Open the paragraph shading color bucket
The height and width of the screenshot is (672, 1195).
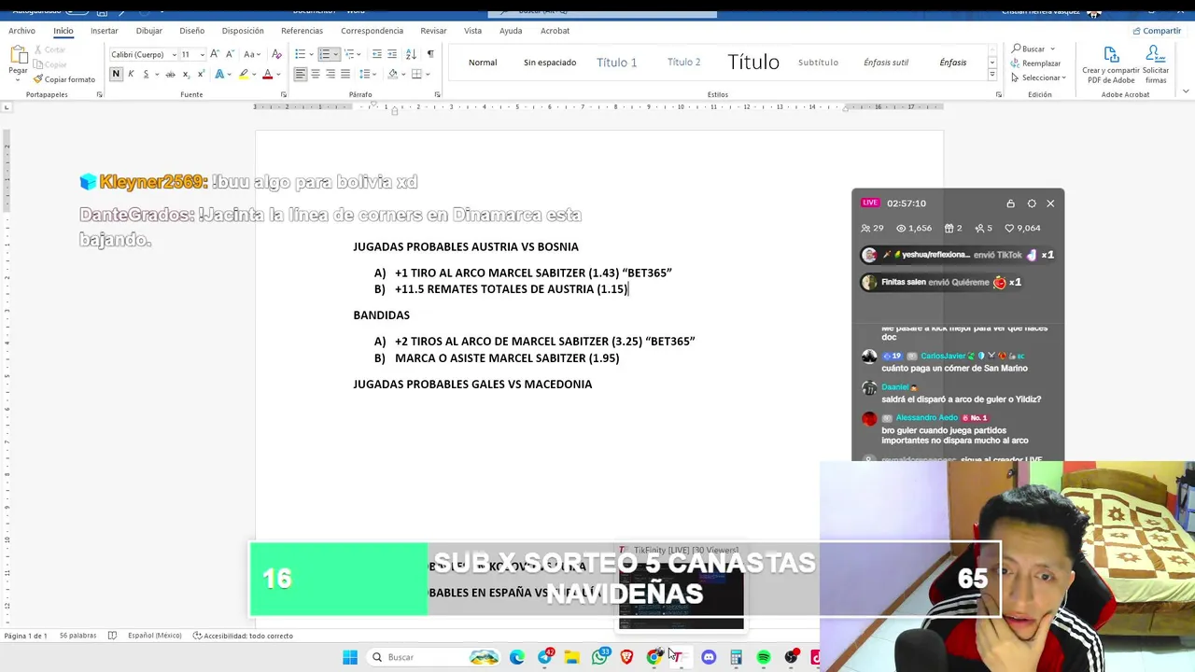pyautogui.click(x=392, y=74)
